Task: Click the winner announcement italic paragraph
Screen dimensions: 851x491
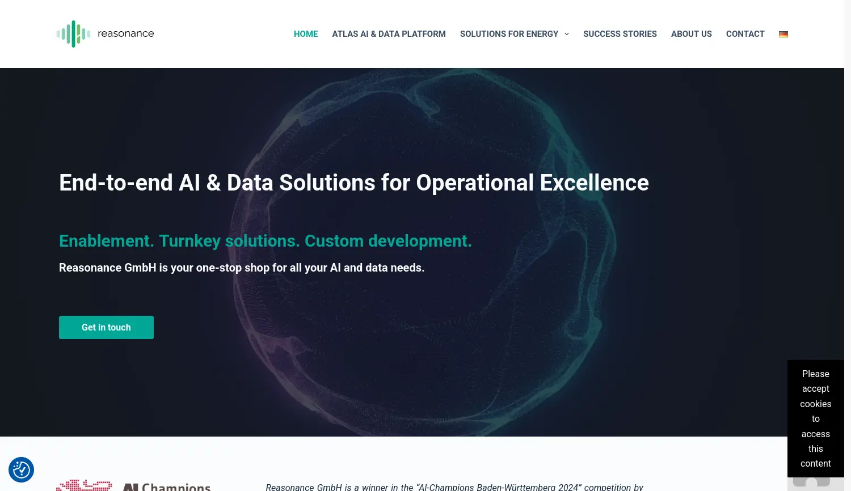Action: click(x=454, y=487)
